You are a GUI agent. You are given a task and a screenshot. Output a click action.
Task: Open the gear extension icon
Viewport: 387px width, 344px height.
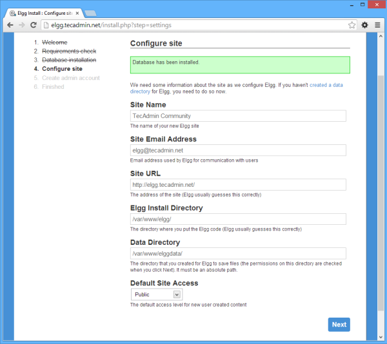(x=364, y=25)
